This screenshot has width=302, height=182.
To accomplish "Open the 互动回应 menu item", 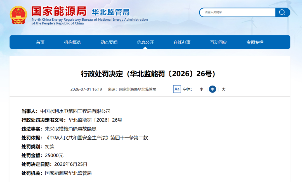I will [218, 42].
